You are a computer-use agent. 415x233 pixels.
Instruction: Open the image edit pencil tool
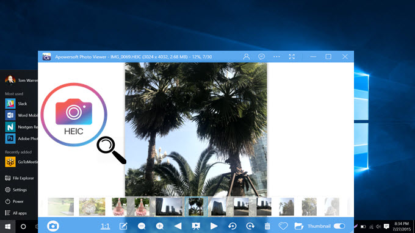tap(123, 226)
